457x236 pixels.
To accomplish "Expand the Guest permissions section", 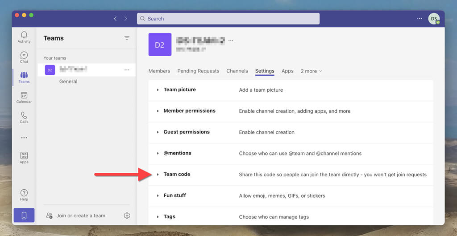I will point(186,132).
